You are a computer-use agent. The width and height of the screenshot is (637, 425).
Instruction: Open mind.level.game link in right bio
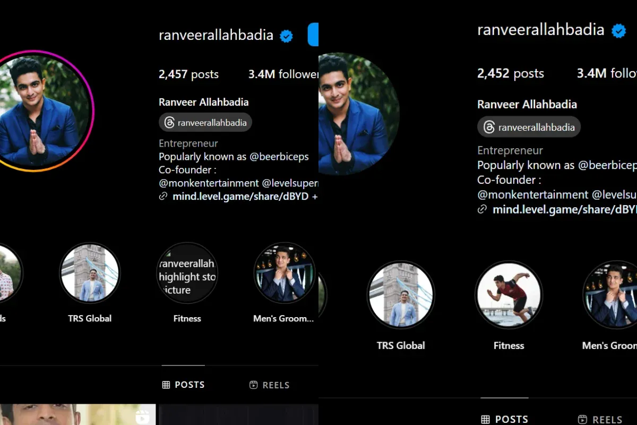tap(565, 209)
